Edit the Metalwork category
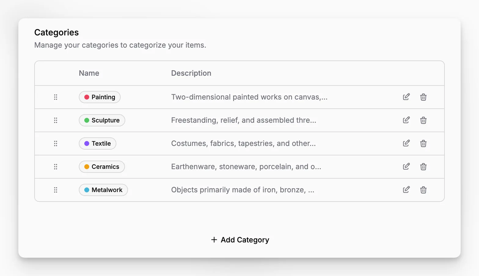The height and width of the screenshot is (276, 479). [x=406, y=190]
